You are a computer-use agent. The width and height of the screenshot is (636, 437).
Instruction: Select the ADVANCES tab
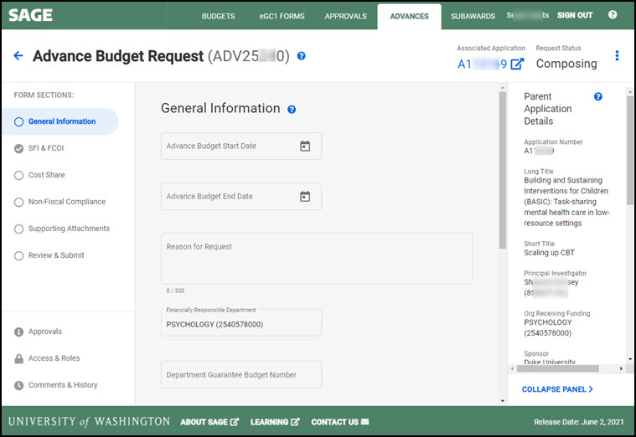(409, 16)
